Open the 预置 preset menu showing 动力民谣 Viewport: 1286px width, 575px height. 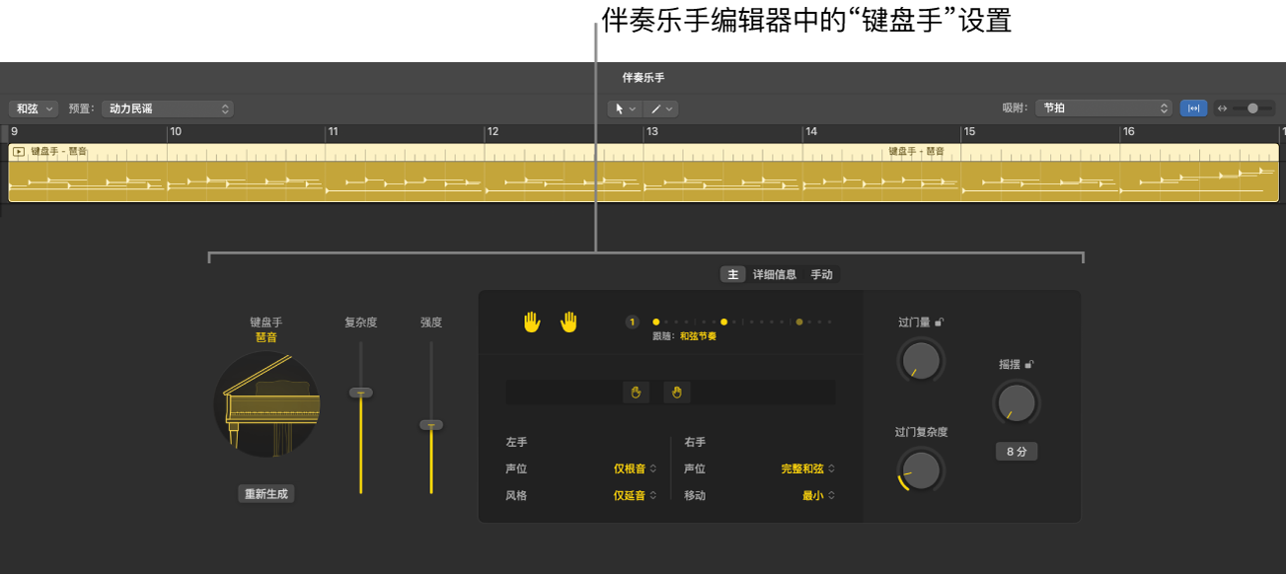coord(165,108)
